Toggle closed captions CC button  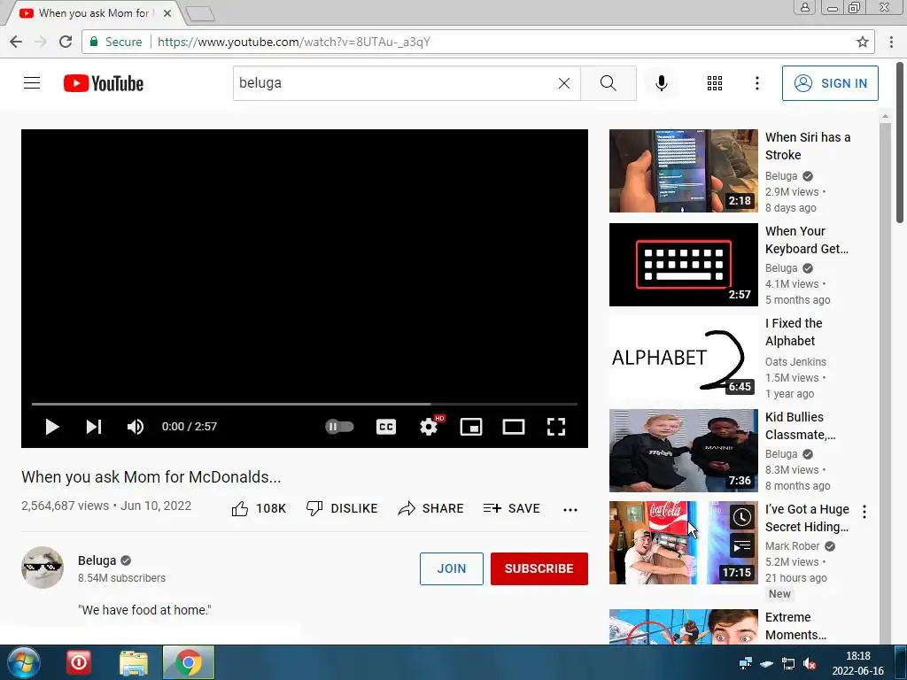tap(386, 427)
